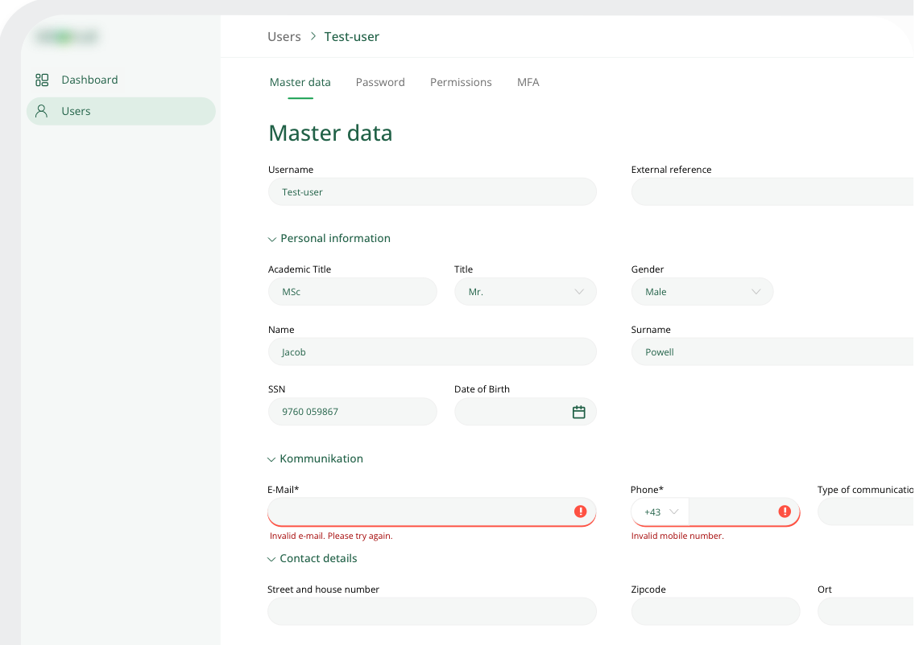Click the Users person icon in sidebar
Viewport: 915px width, 645px height.
coord(41,111)
